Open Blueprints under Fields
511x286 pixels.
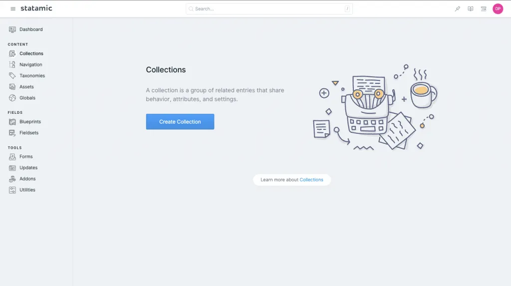coord(30,122)
